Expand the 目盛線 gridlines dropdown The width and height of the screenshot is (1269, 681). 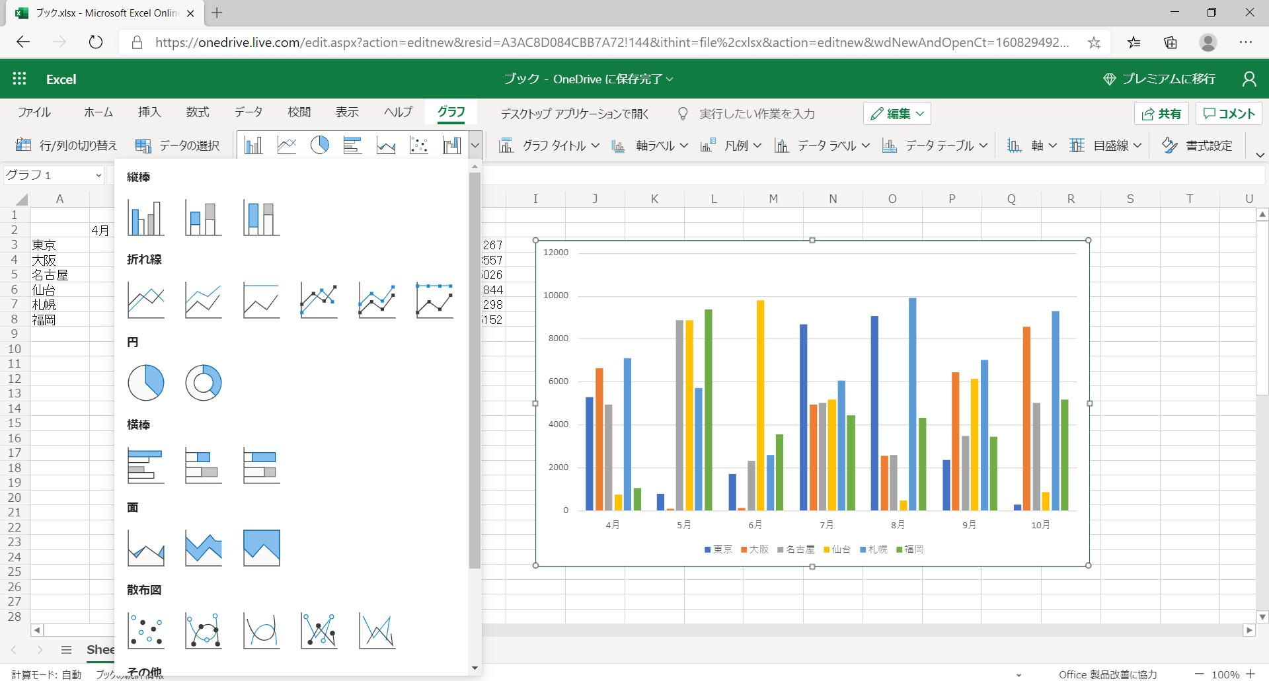coord(1105,145)
